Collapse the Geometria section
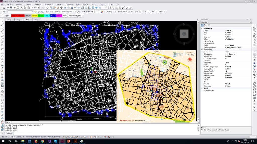This screenshot has width=257, height=144. point(202,28)
